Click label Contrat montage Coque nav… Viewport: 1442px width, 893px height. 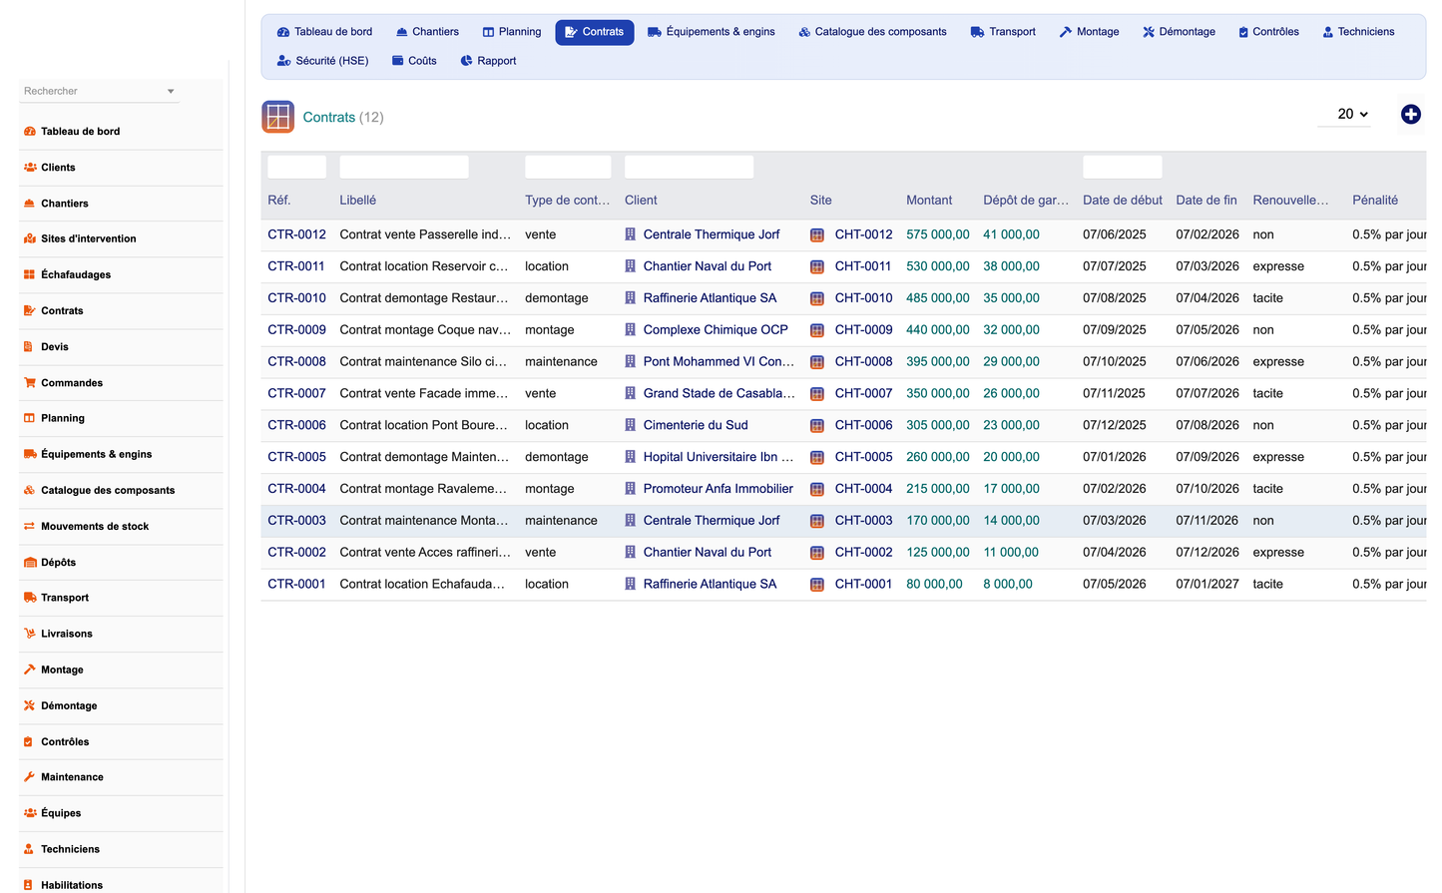tap(425, 330)
